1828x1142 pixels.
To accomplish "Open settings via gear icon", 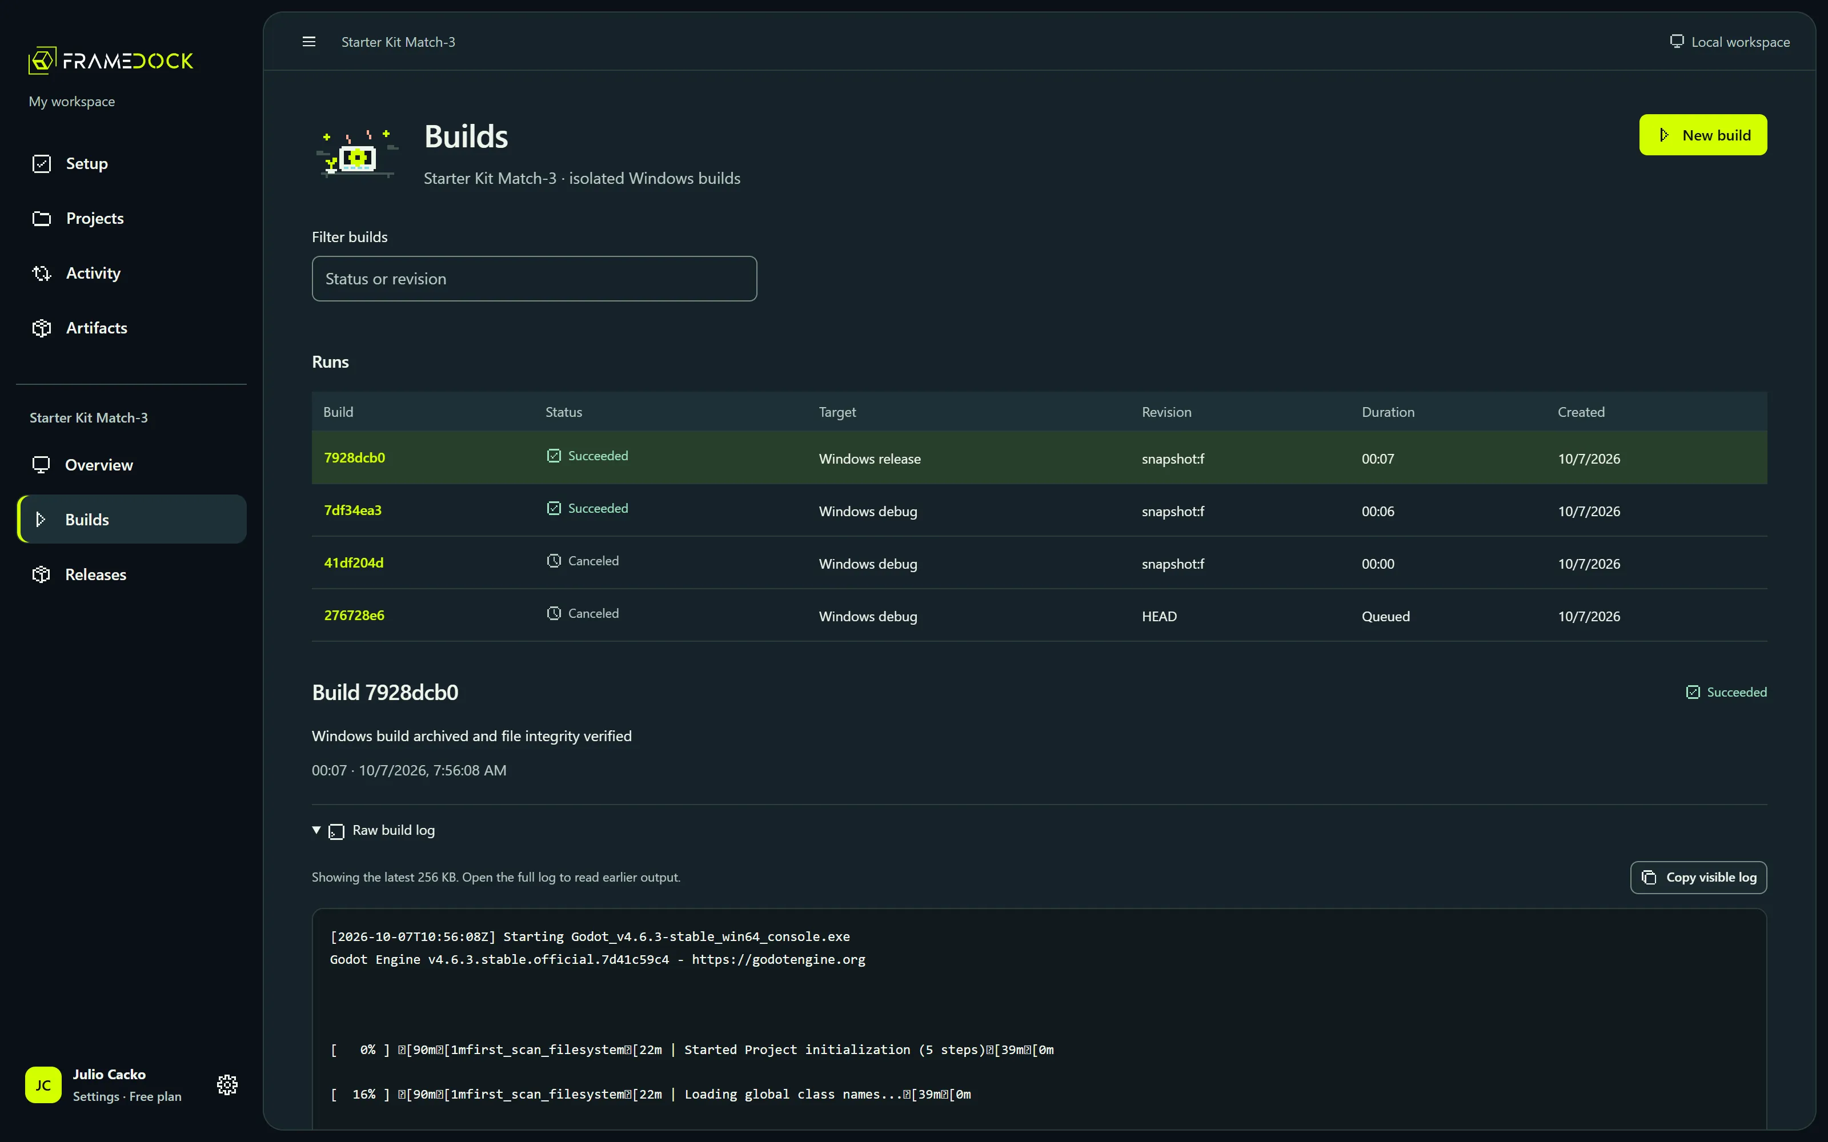I will point(227,1084).
